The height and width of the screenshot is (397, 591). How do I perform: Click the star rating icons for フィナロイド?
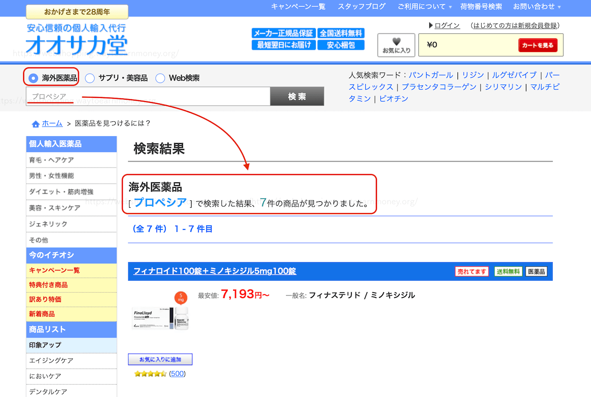pyautogui.click(x=150, y=373)
